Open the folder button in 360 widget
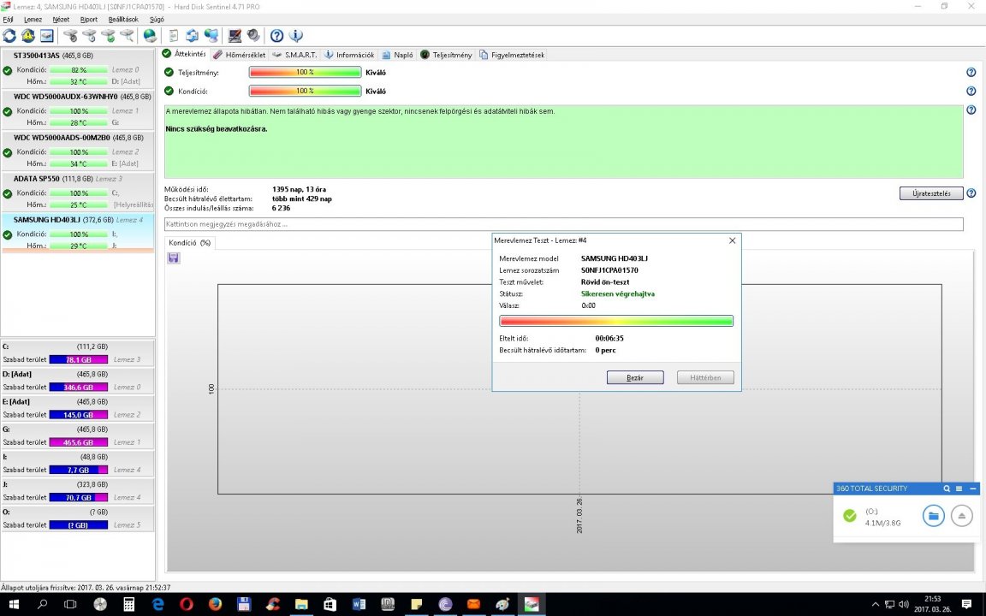The width and height of the screenshot is (986, 616). 933,516
